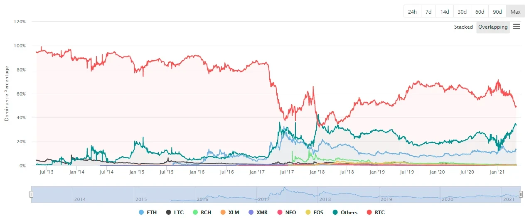Select the 90d time range

pos(497,12)
